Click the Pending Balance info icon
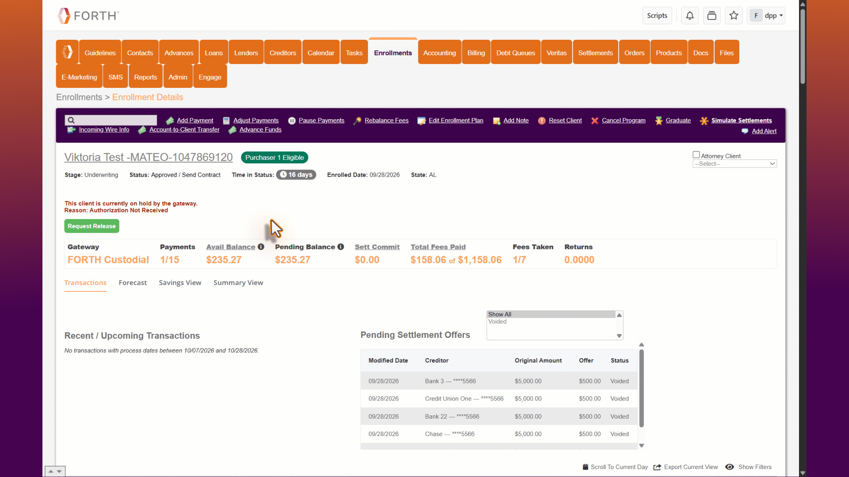The height and width of the screenshot is (477, 849). coord(340,247)
